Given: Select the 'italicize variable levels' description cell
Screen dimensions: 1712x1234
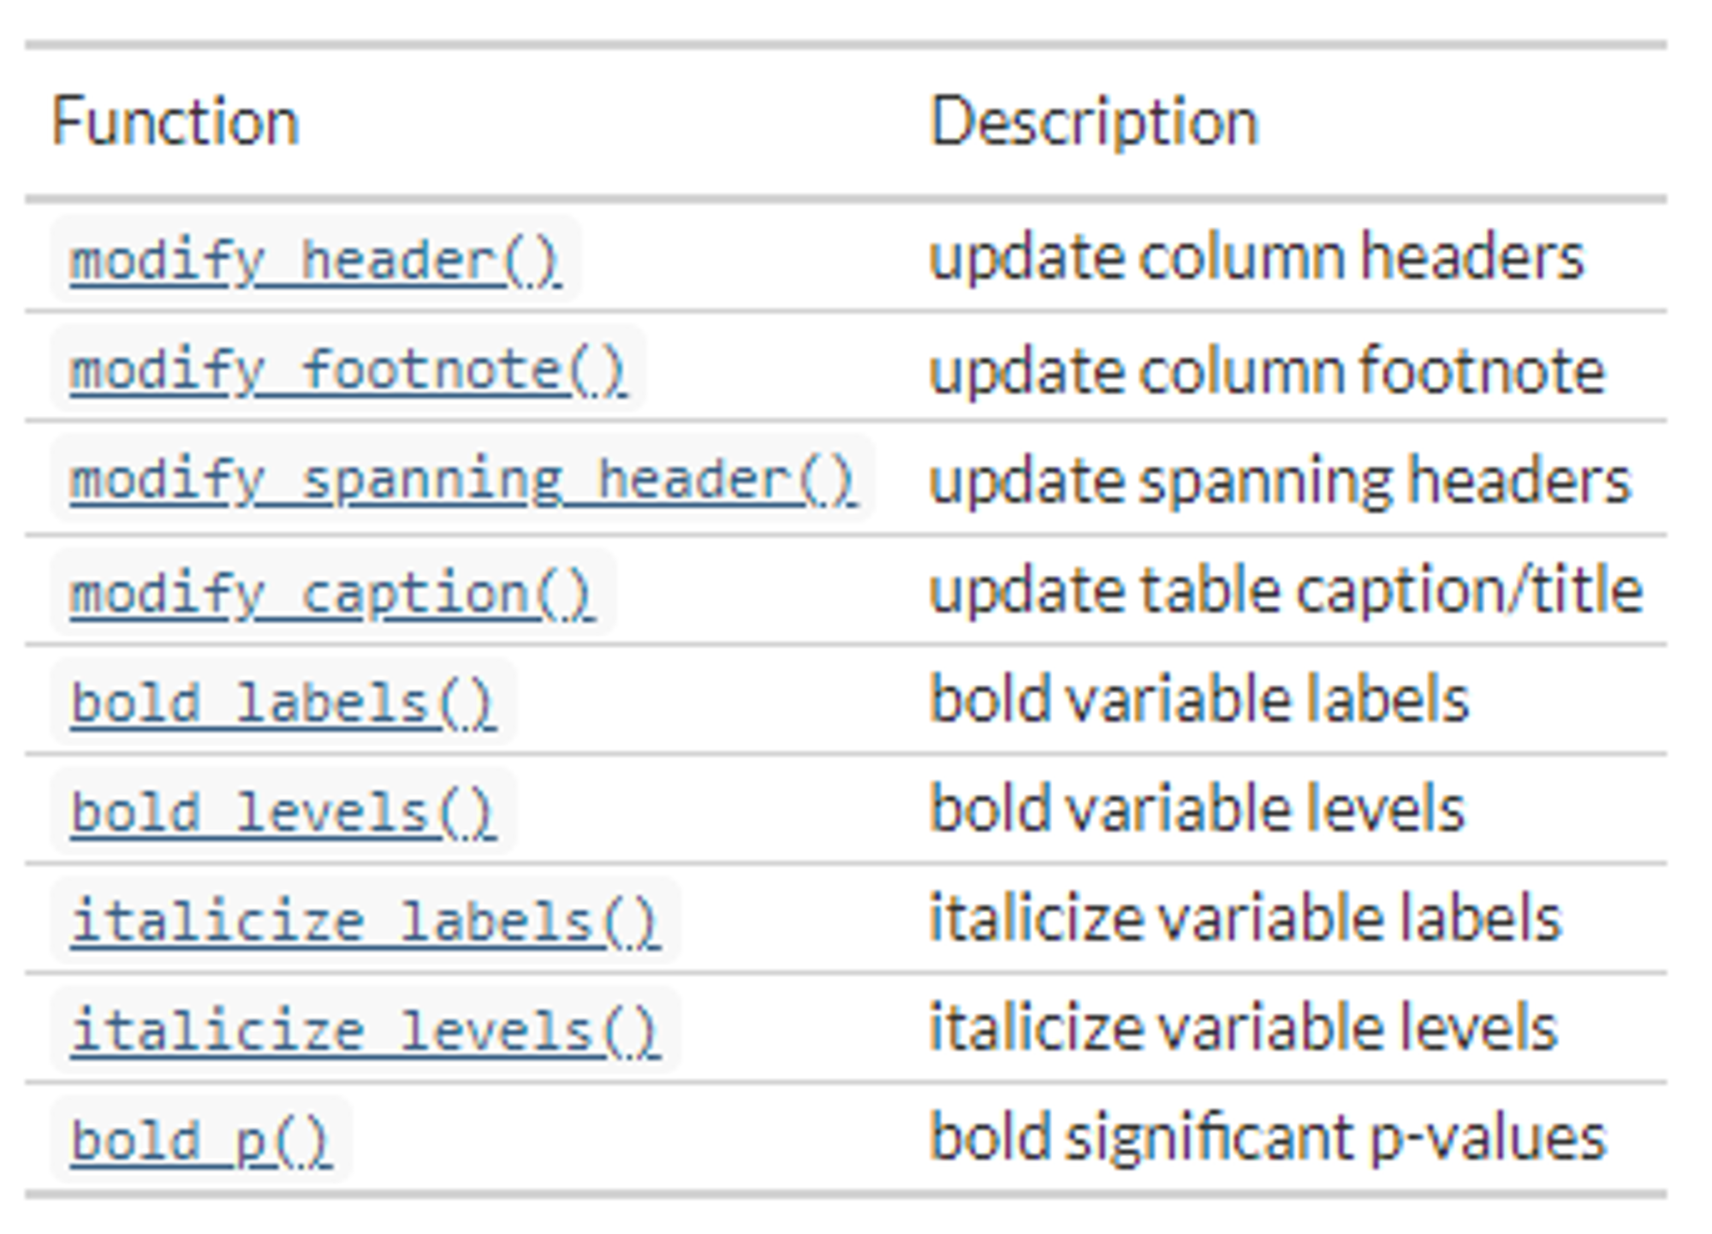Looking at the screenshot, I should (1244, 1029).
